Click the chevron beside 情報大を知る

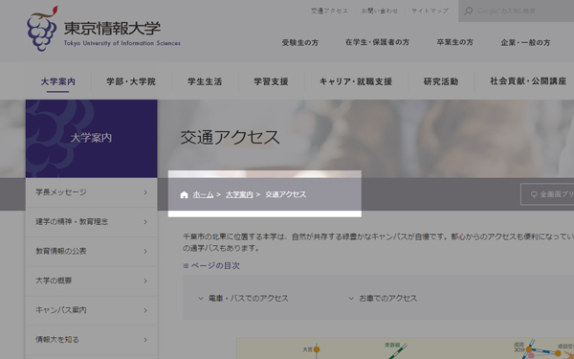(145, 340)
